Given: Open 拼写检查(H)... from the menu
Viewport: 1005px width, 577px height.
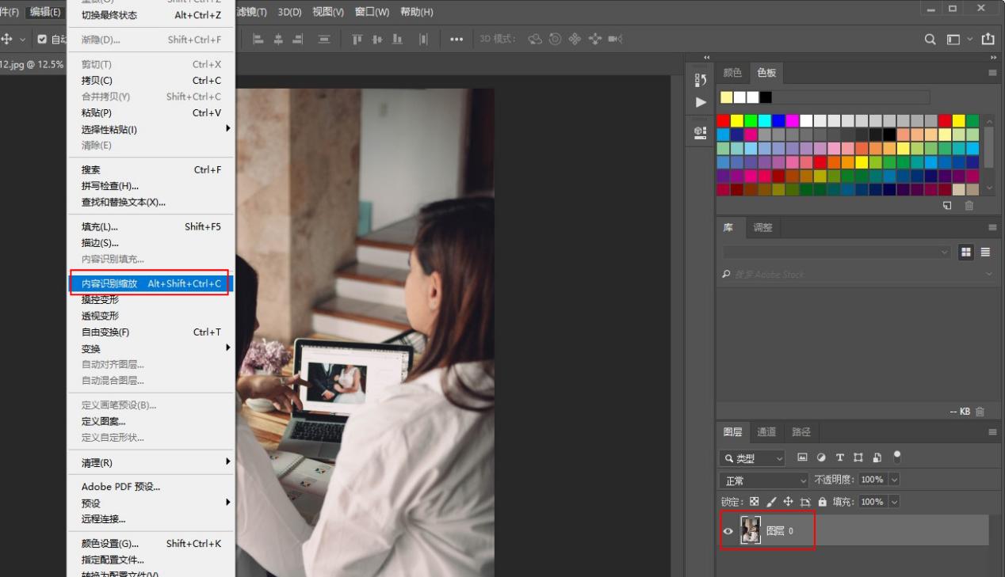Looking at the screenshot, I should pos(151,186).
